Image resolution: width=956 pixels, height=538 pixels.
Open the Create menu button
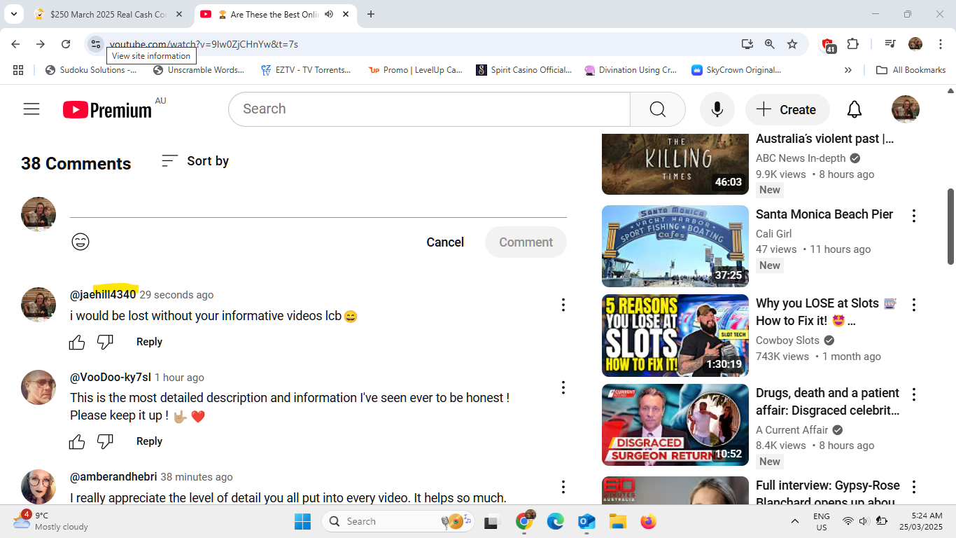coord(787,109)
